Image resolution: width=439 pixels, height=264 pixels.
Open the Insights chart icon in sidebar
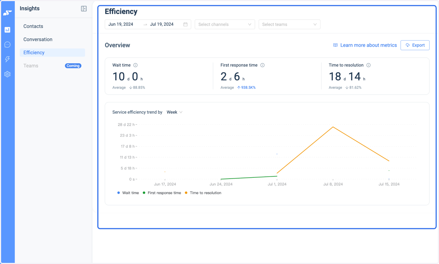pos(7,30)
